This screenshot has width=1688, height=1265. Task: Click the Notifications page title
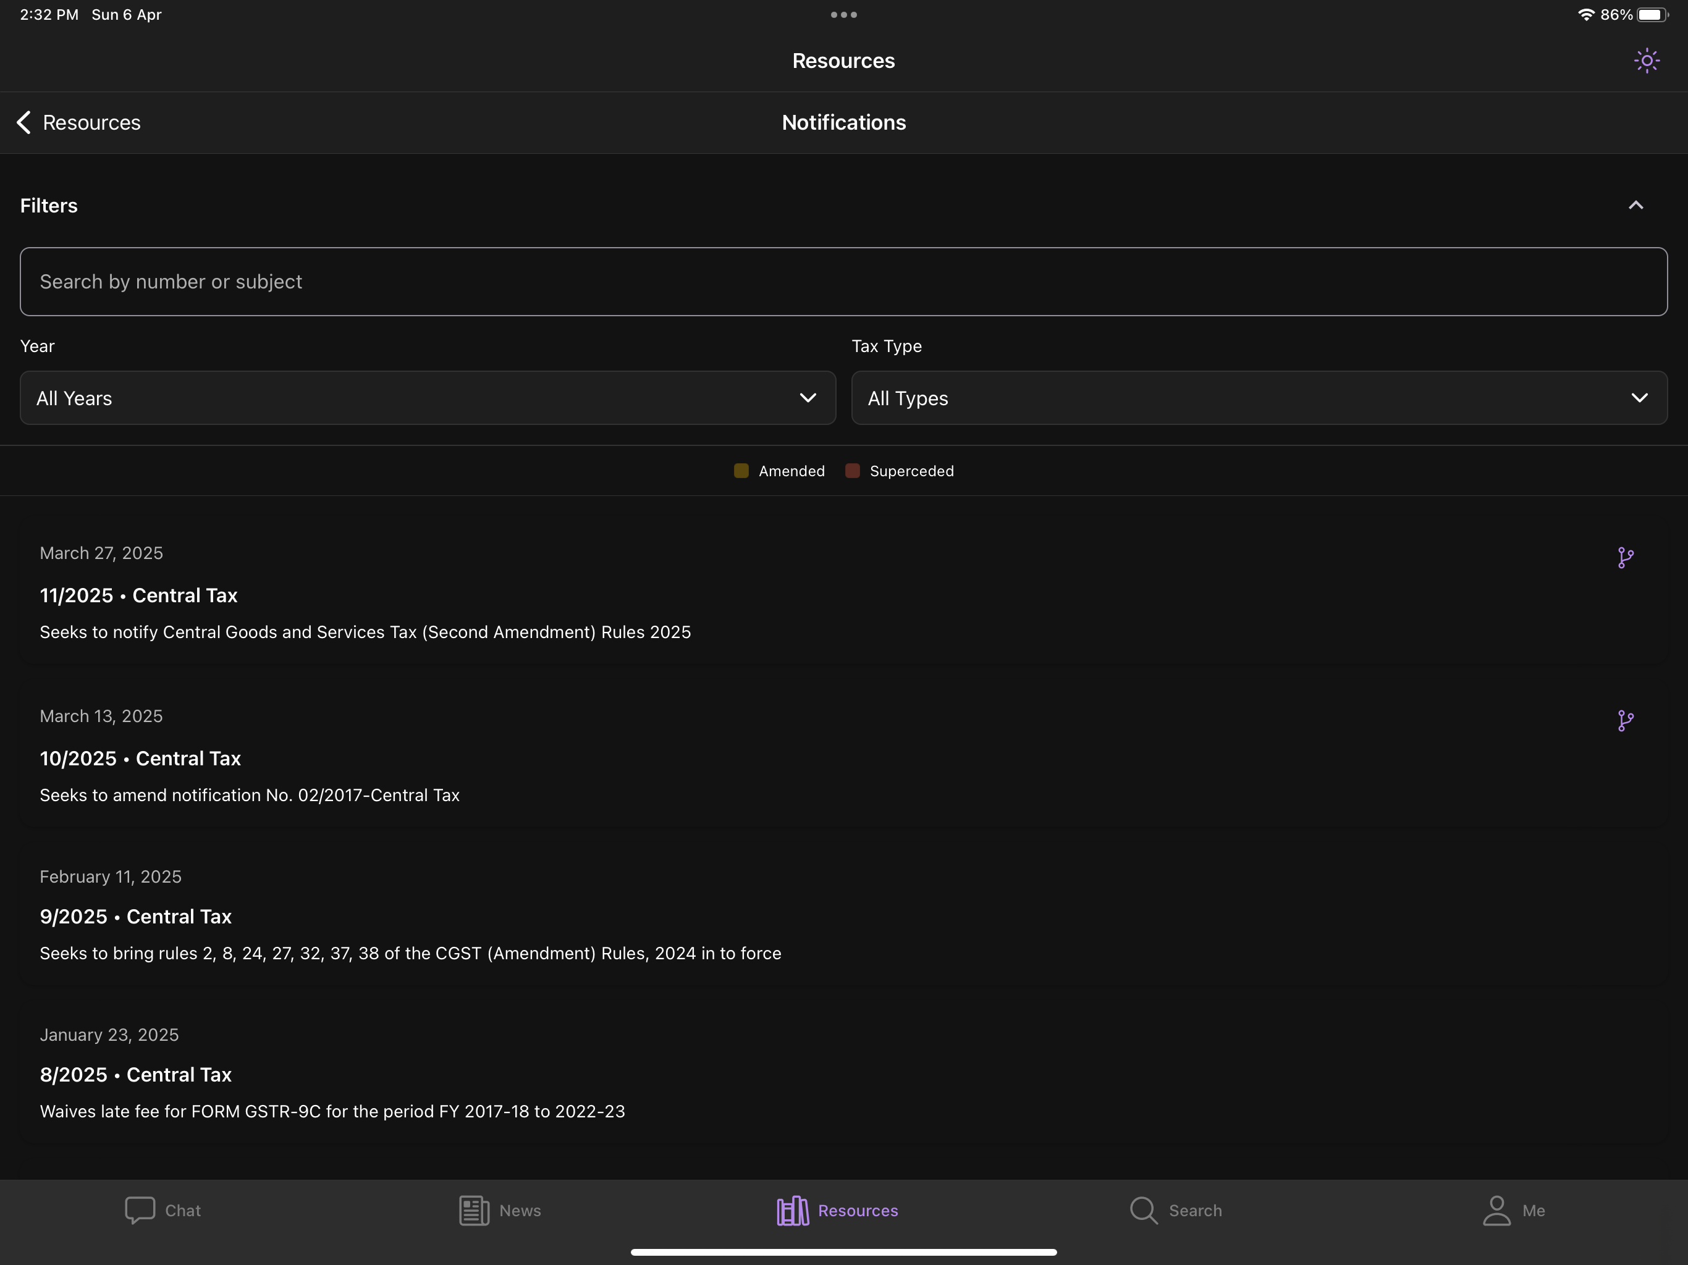coord(843,122)
